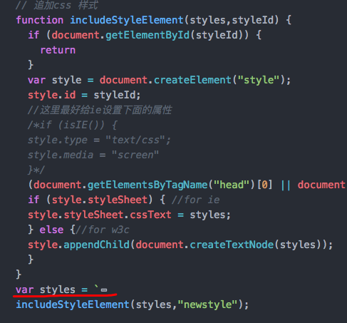Click the else keyword
Viewport: 347px width, 323px height.
[51, 230]
